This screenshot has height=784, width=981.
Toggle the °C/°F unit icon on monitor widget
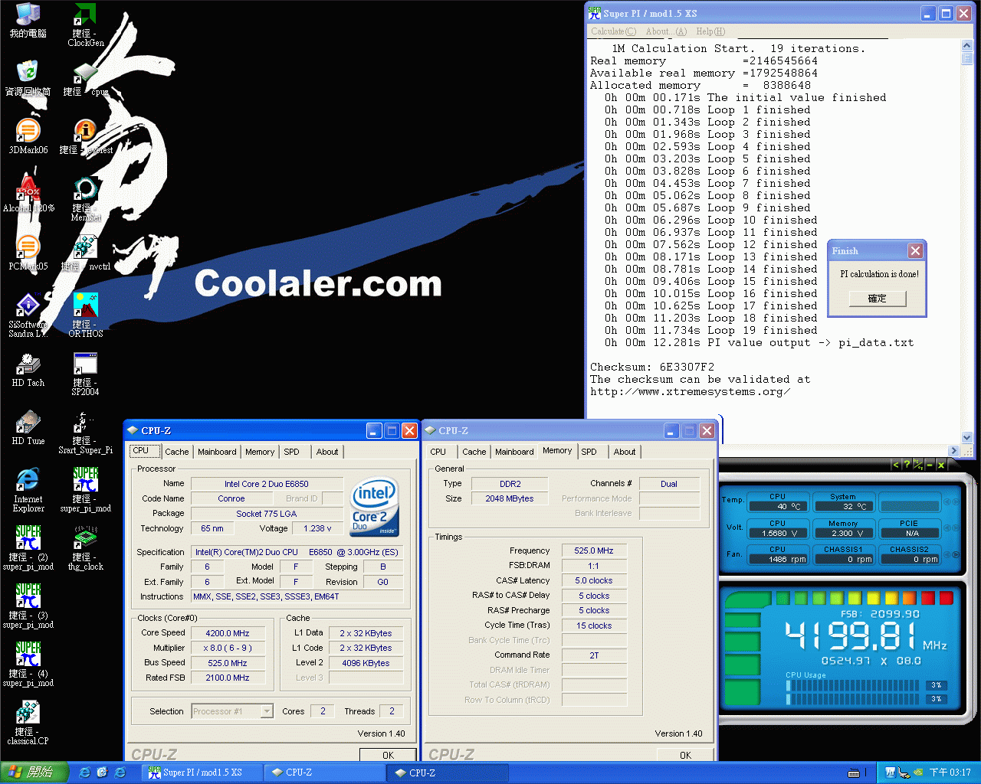(918, 465)
